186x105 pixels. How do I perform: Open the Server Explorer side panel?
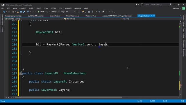coord(2,20)
